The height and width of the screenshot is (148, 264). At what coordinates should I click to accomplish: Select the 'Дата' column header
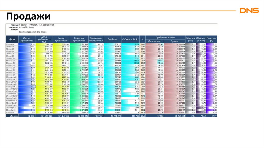click(12, 39)
